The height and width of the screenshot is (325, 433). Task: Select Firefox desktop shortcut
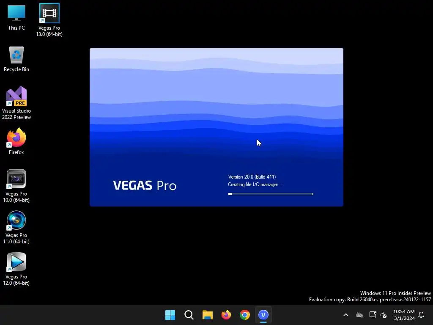tap(16, 141)
